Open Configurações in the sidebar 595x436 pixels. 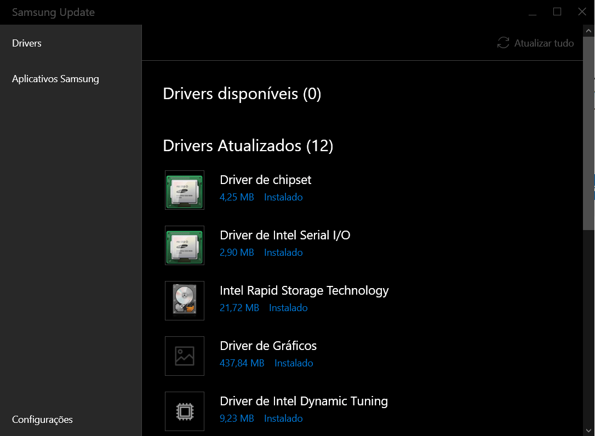[42, 420]
